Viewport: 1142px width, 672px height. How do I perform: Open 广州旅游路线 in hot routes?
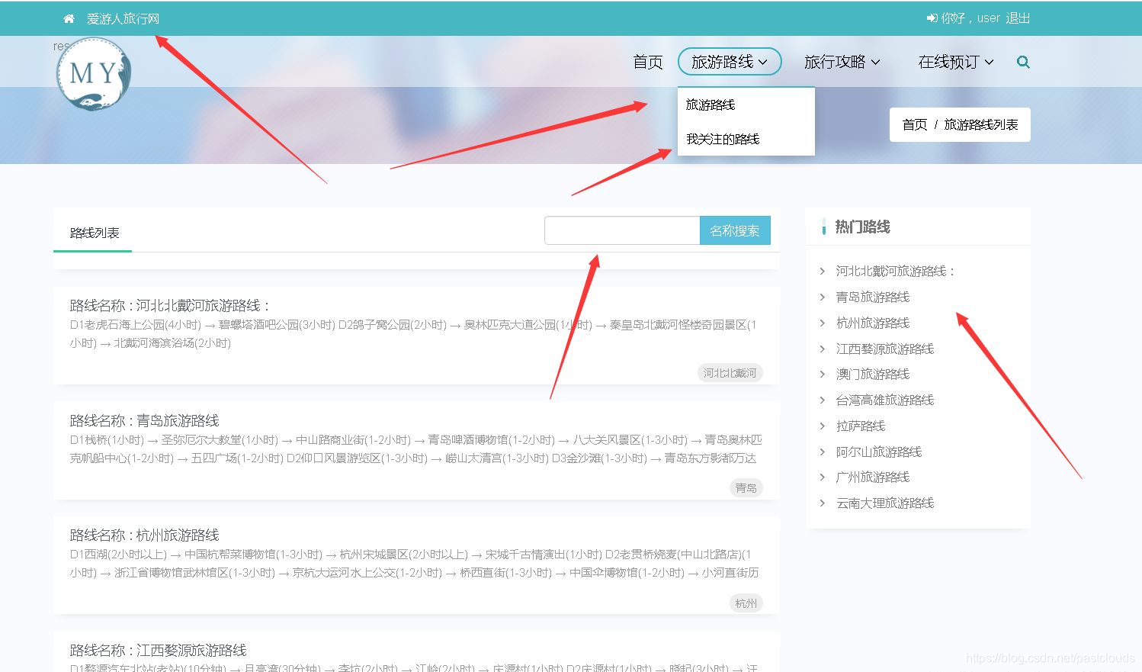(x=873, y=477)
